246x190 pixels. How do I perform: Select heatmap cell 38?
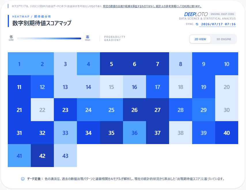click(181, 133)
